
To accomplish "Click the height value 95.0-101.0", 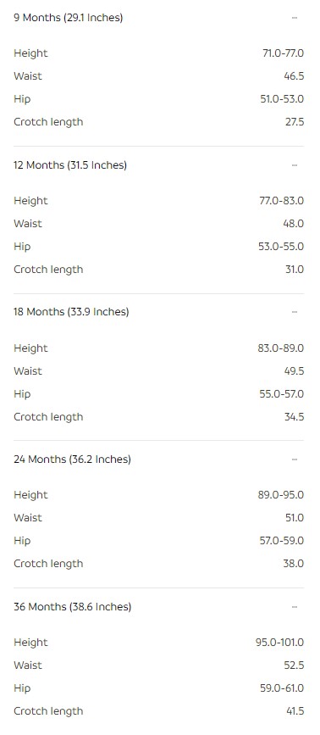I will (x=279, y=643).
